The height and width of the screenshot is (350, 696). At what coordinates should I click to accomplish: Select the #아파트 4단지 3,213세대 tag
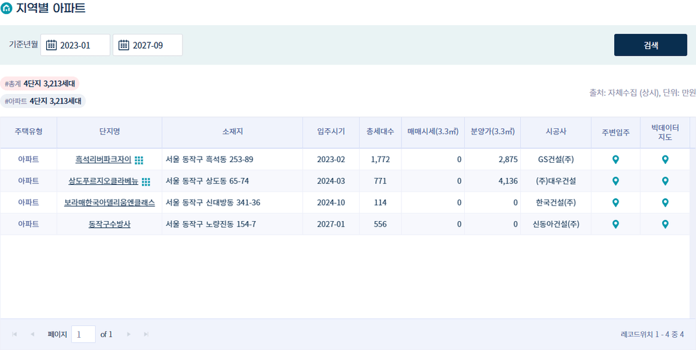point(43,101)
